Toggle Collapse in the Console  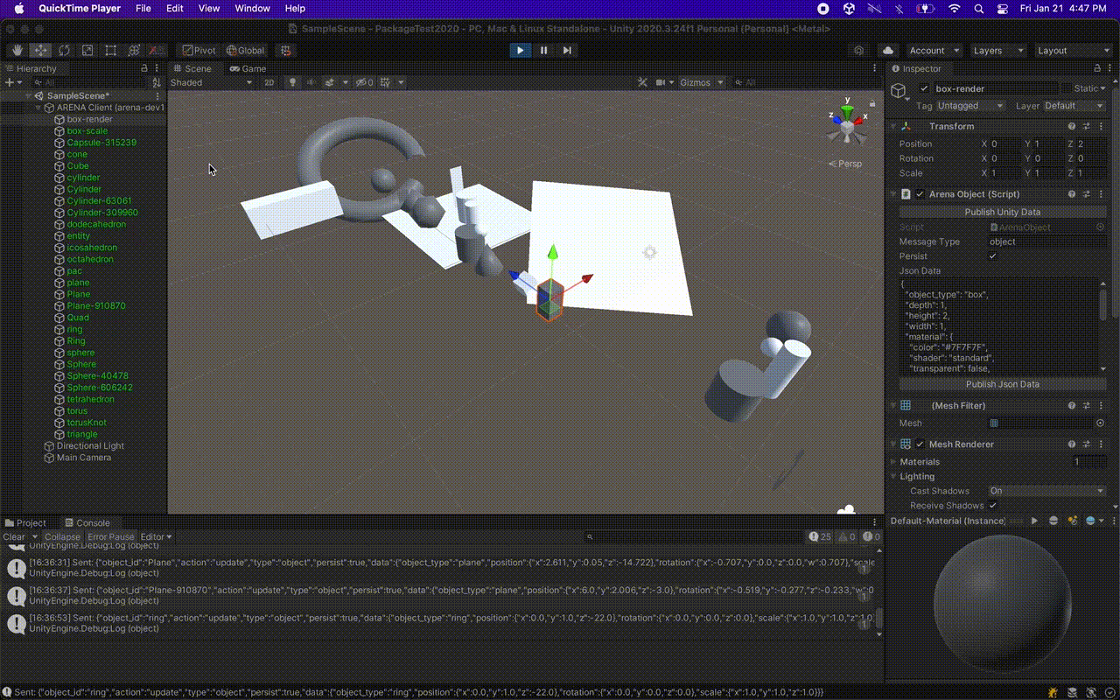pyautogui.click(x=62, y=536)
